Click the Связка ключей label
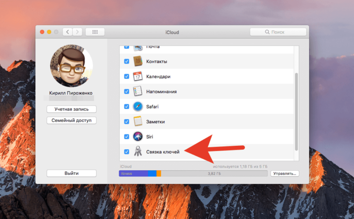The width and height of the screenshot is (354, 219). (163, 152)
